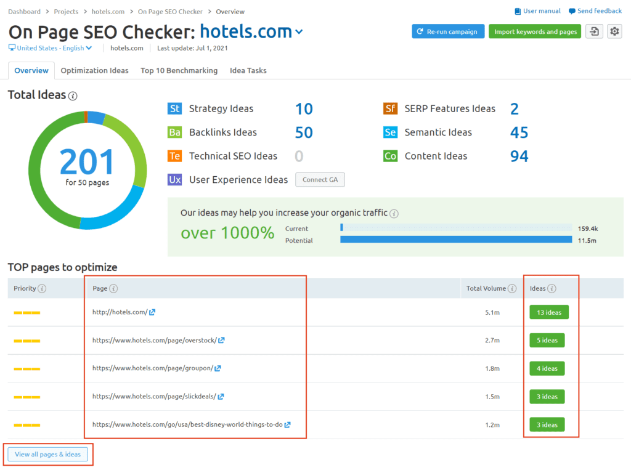Click the best-disney-world-things-to-do URL link
The image size is (631, 470).
point(187,424)
